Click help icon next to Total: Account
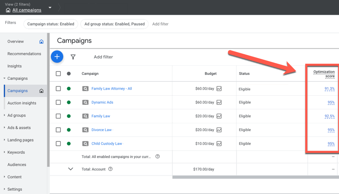This screenshot has height=194, width=339. tap(110, 169)
